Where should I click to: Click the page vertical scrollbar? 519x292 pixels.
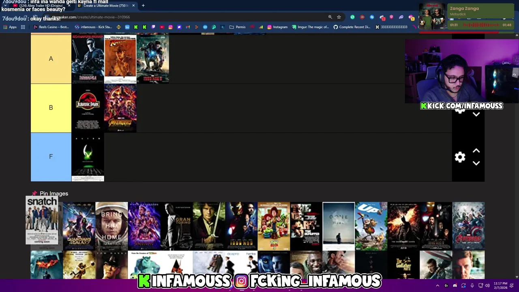click(x=517, y=156)
